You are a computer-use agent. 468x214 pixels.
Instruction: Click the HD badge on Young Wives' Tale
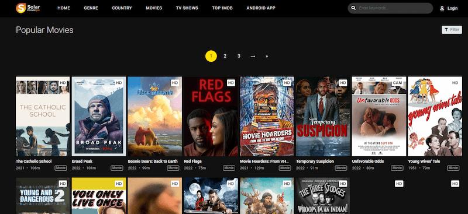[455, 83]
